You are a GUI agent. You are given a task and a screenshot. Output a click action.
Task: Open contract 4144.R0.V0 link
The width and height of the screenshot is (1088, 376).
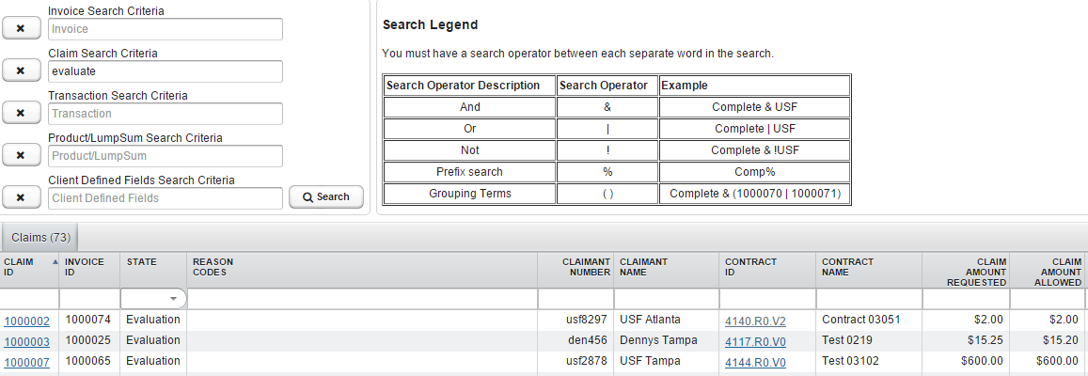755,363
